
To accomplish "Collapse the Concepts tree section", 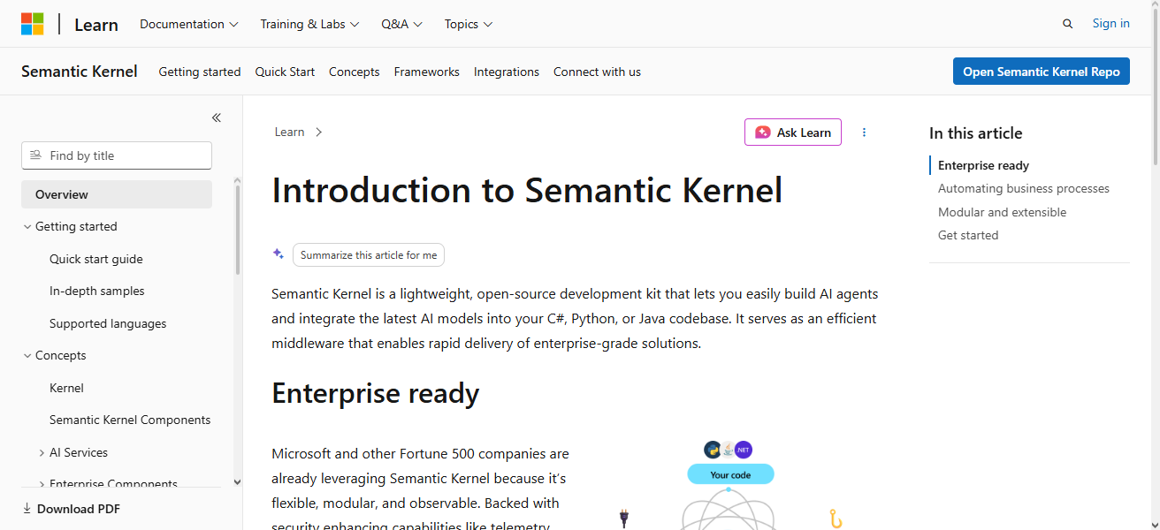I will (x=27, y=356).
